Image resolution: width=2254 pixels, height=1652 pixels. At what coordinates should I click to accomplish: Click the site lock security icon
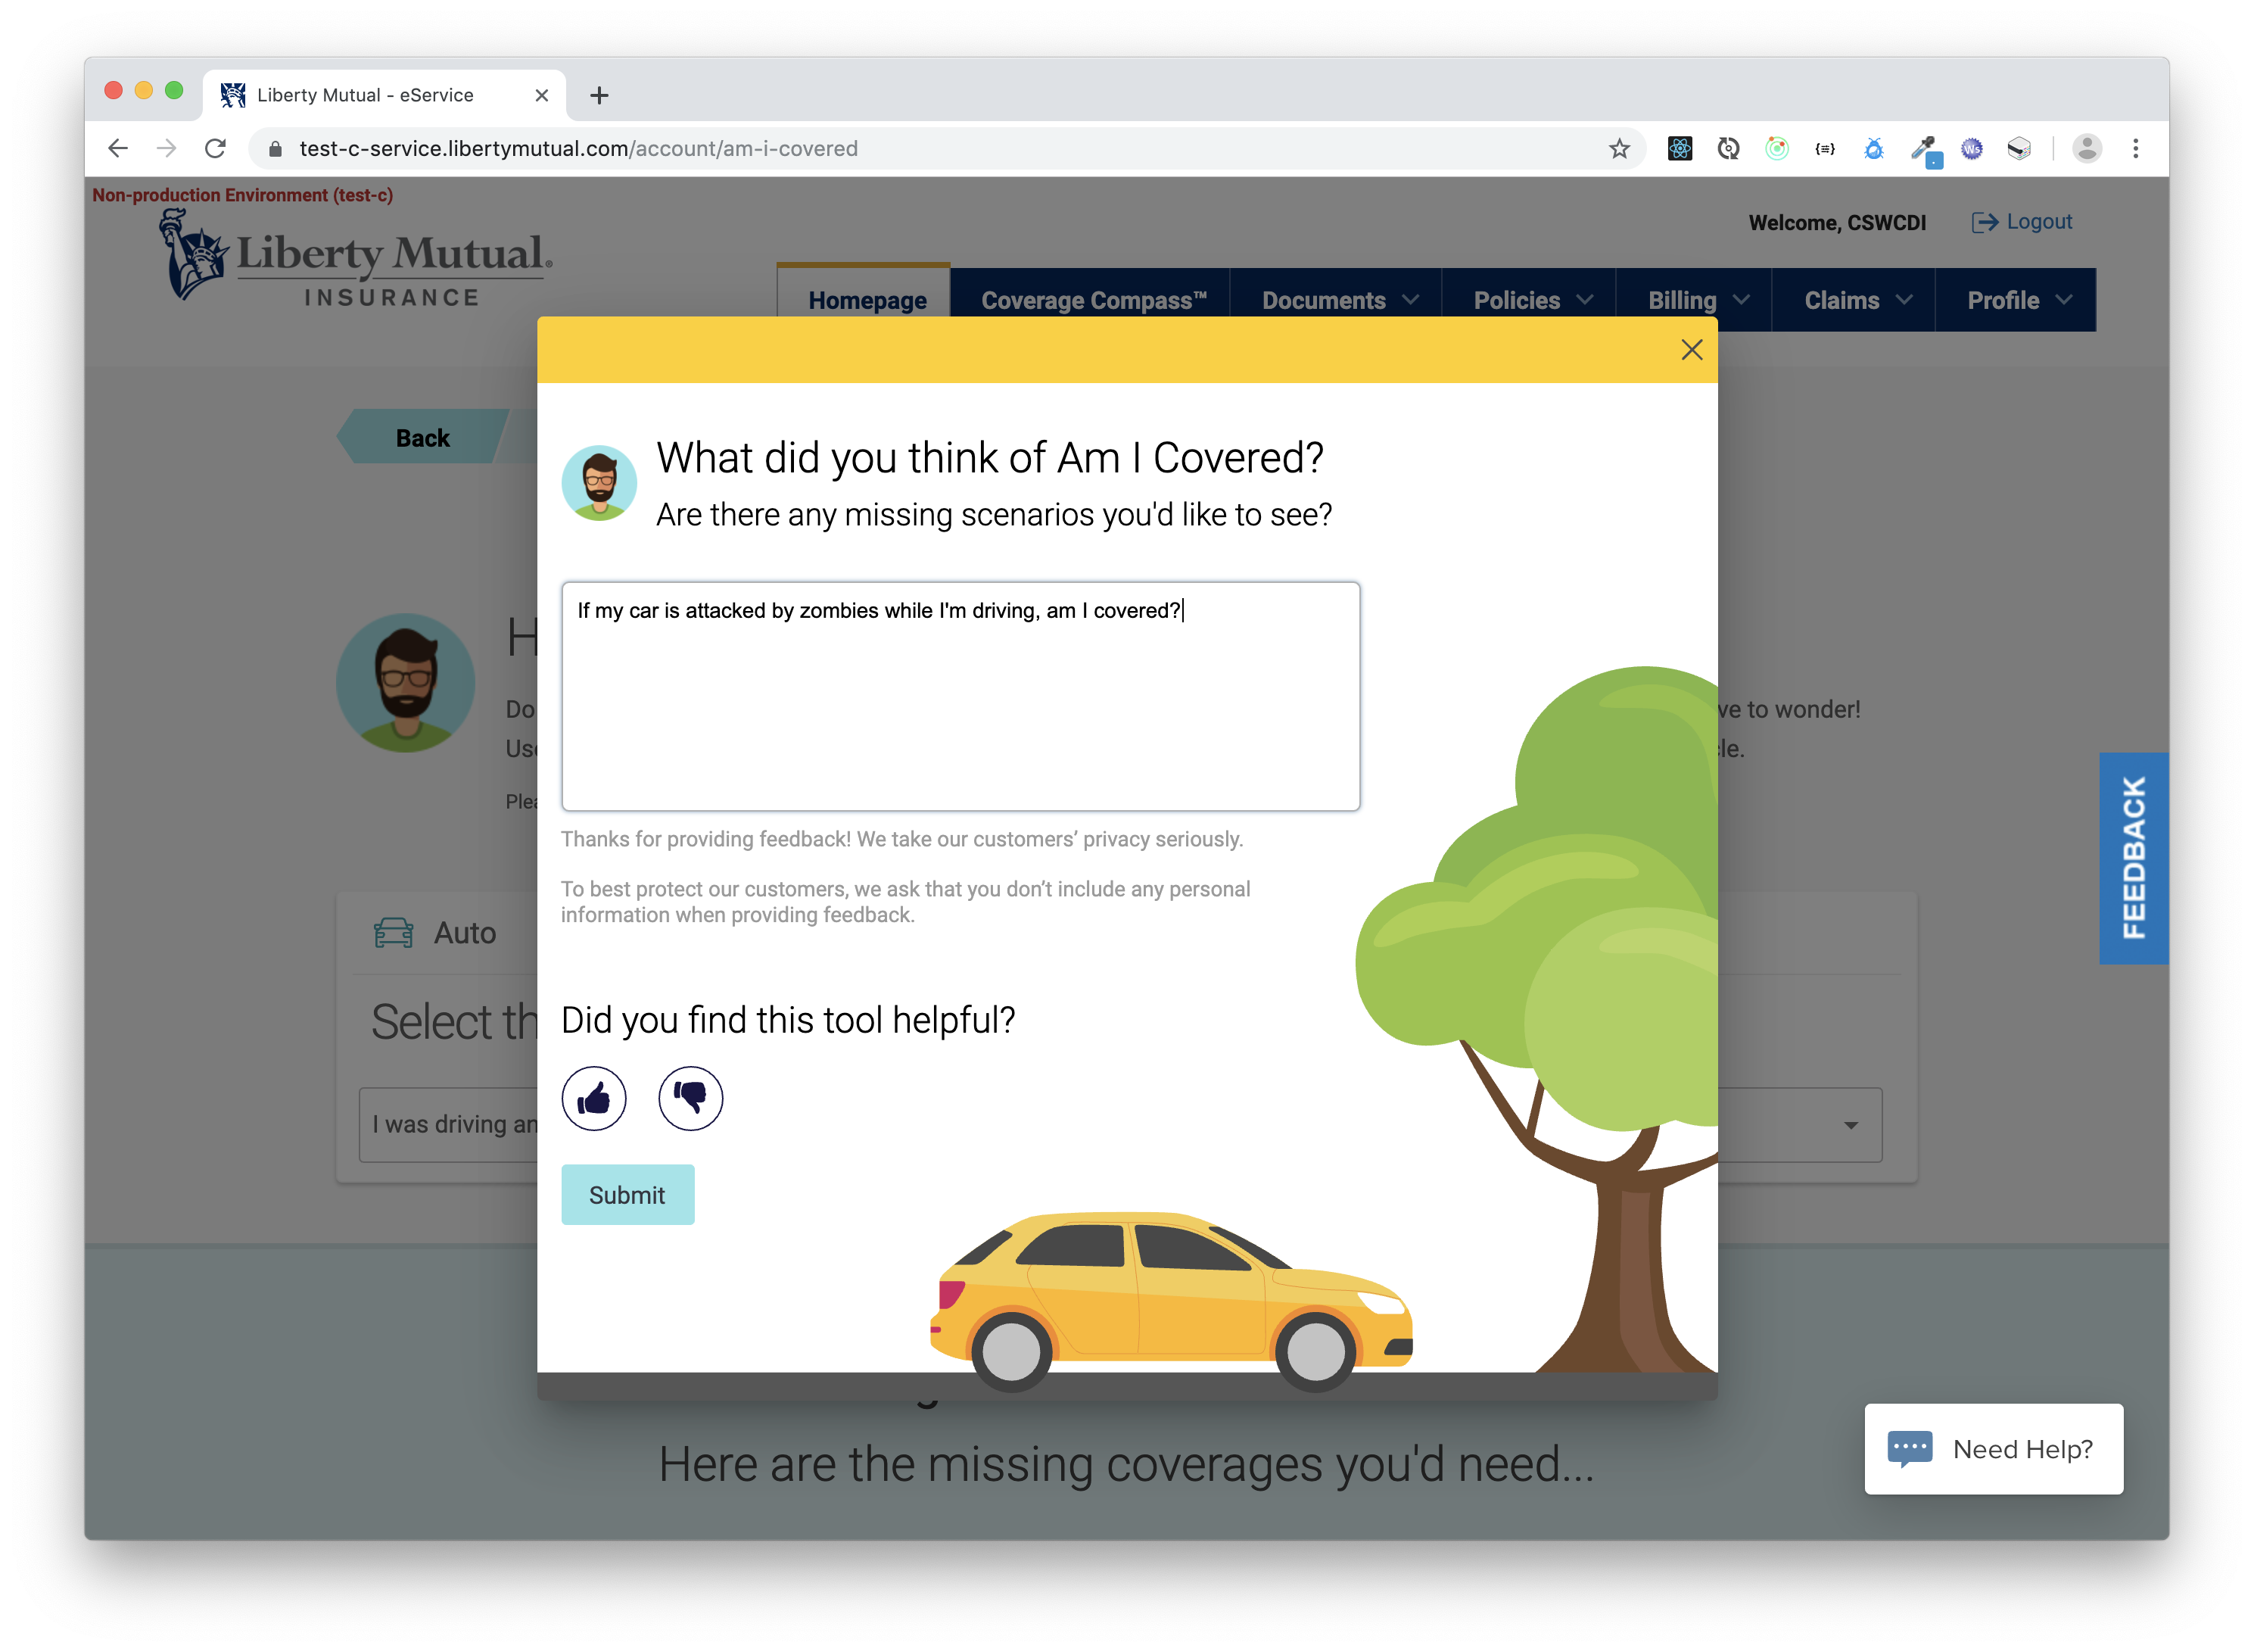275,149
